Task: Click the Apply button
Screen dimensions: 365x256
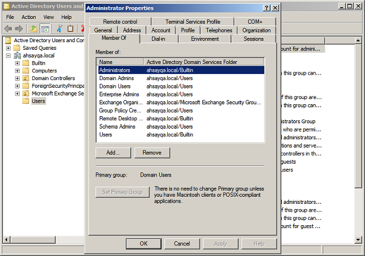Action: (x=220, y=244)
